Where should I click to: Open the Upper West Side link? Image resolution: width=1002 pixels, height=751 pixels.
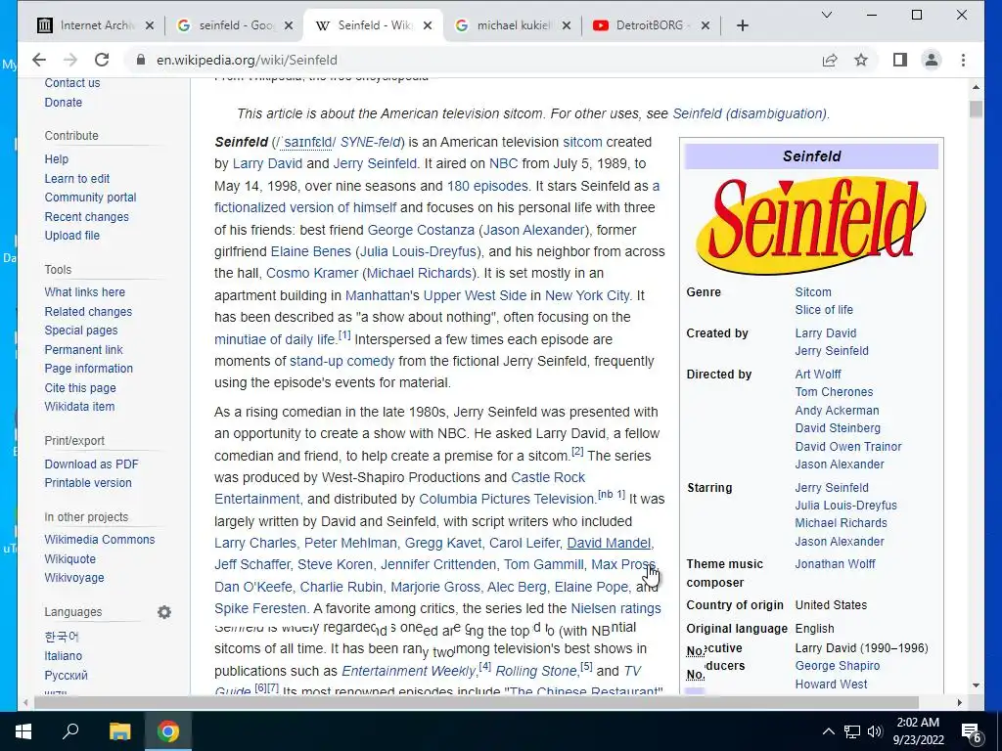pyautogui.click(x=475, y=295)
